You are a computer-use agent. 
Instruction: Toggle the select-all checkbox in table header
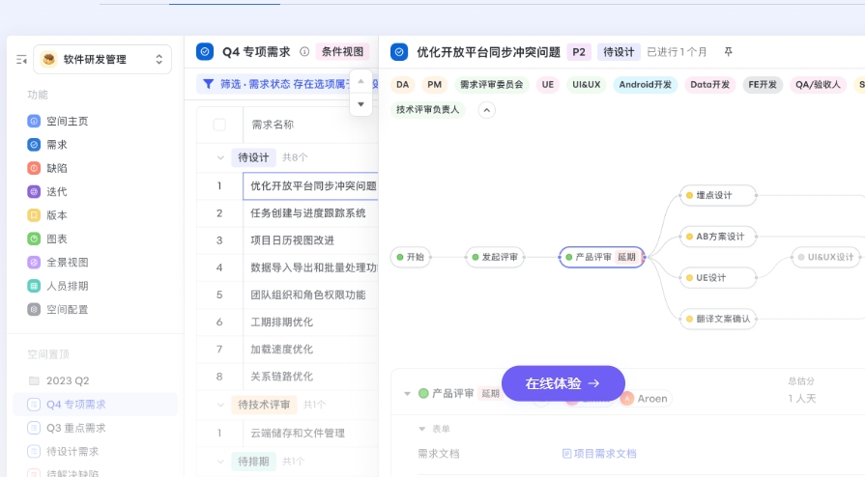click(x=219, y=125)
